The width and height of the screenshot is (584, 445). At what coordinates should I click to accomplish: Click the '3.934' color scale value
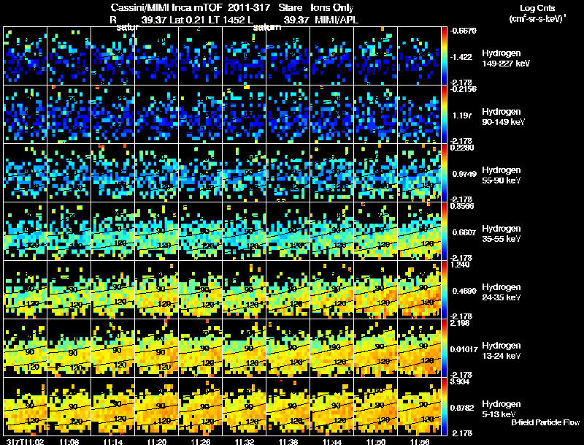coord(460,381)
